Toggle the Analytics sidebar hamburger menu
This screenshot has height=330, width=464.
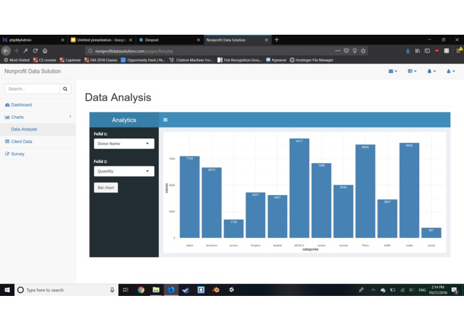(x=166, y=120)
